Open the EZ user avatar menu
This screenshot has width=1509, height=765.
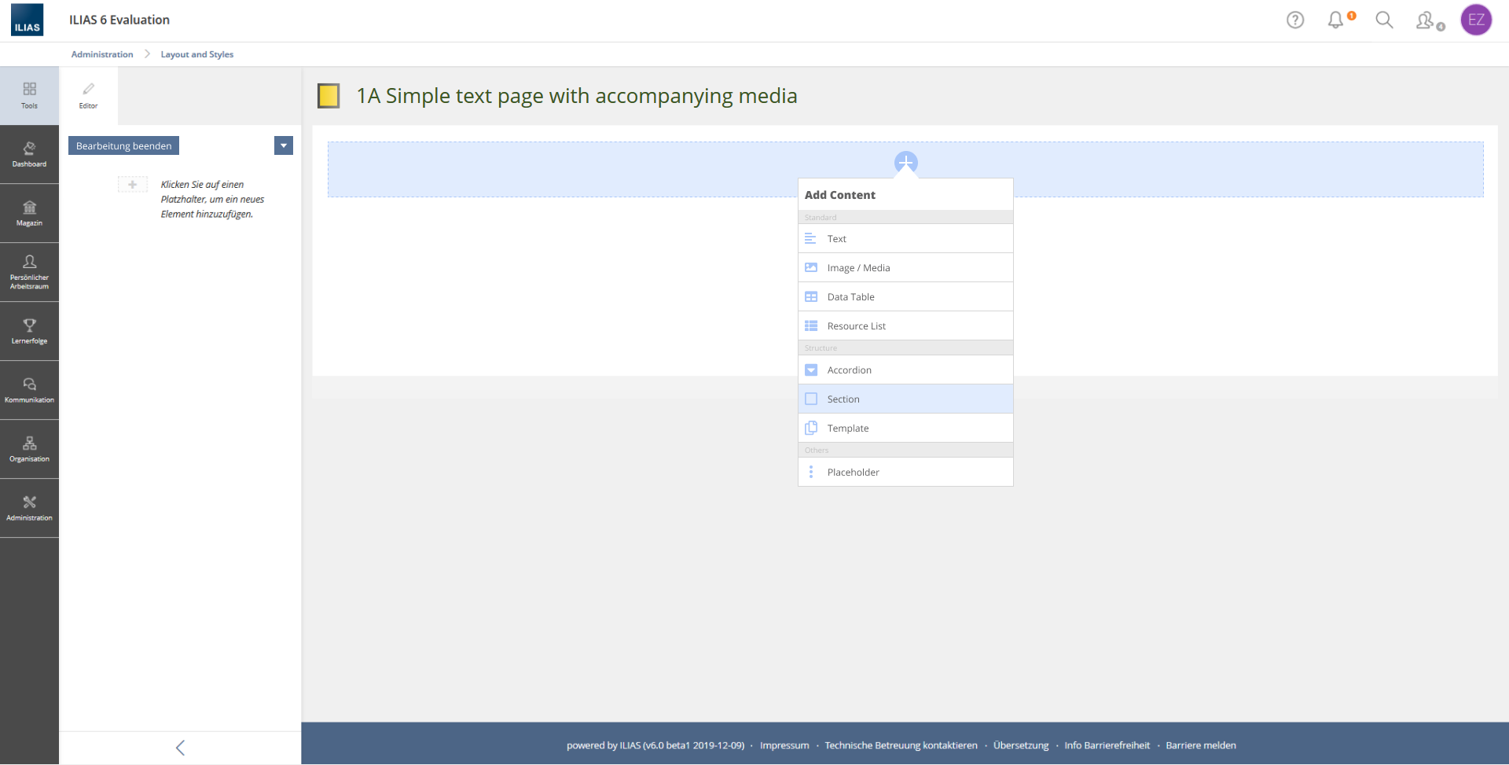point(1475,20)
